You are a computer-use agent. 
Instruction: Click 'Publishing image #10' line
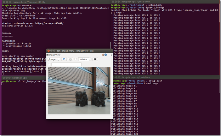coord(125,109)
